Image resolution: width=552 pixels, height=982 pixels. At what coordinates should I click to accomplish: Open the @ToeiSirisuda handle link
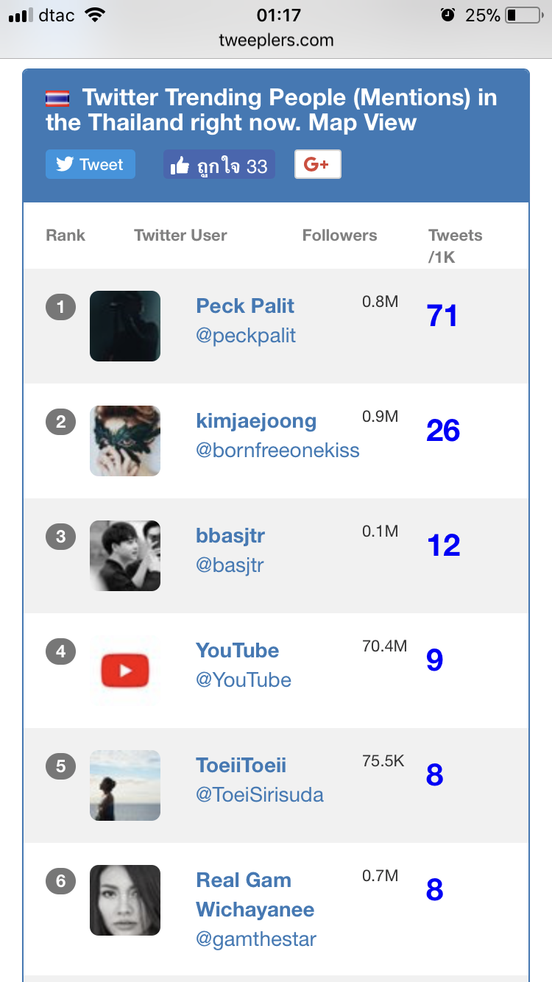(260, 795)
